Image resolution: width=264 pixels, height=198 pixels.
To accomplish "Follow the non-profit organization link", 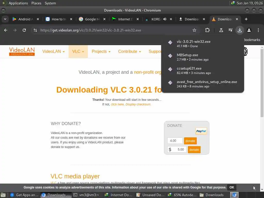I will pyautogui.click(x=148, y=72).
